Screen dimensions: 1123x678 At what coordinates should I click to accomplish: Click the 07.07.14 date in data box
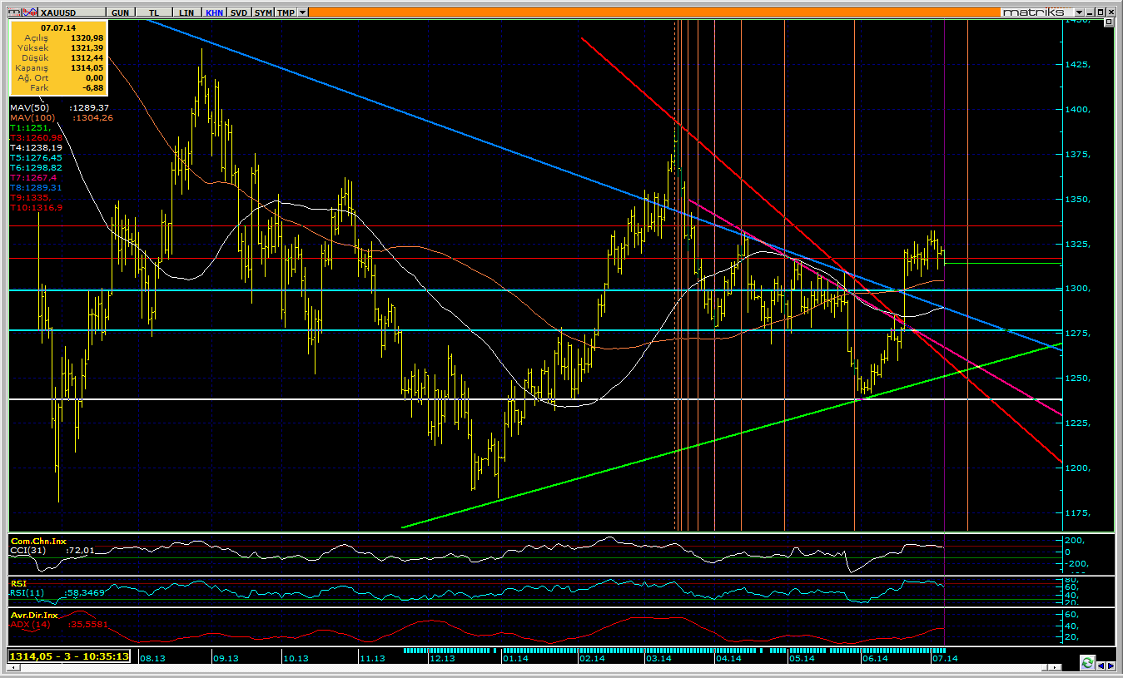point(57,27)
